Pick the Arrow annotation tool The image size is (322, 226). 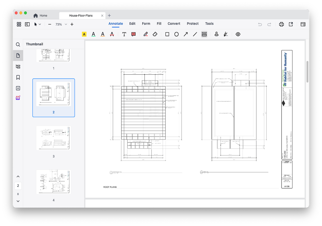[186, 34]
